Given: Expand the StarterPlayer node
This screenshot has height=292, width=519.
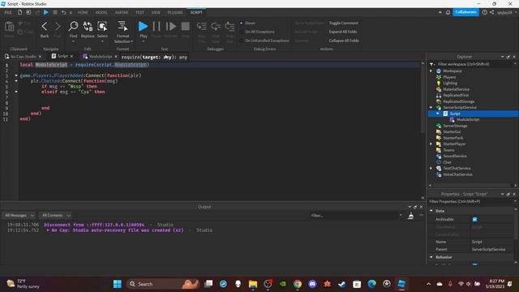Looking at the screenshot, I should point(431,144).
